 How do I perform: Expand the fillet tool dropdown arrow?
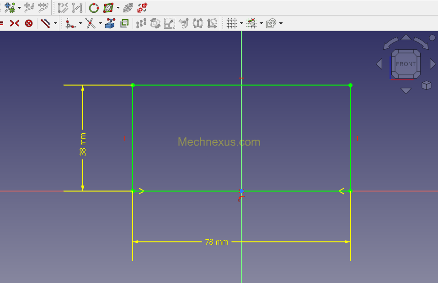click(80, 23)
